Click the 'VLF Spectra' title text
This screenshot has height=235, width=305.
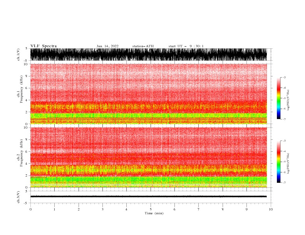[x=44, y=46]
